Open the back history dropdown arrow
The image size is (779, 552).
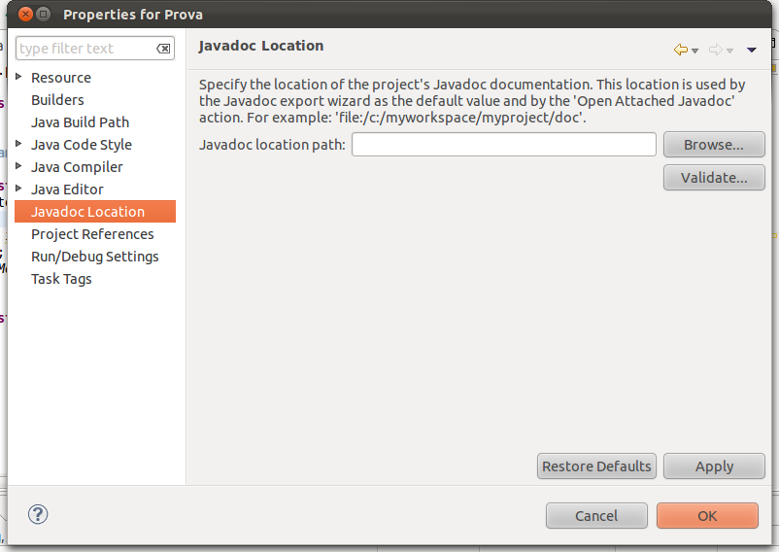tap(695, 51)
